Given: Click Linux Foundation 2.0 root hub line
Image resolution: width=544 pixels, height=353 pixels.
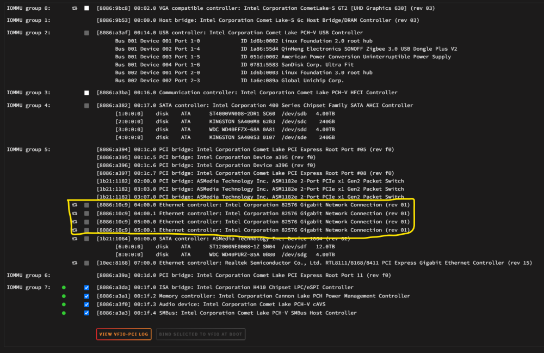Looking at the screenshot, I should (x=244, y=41).
